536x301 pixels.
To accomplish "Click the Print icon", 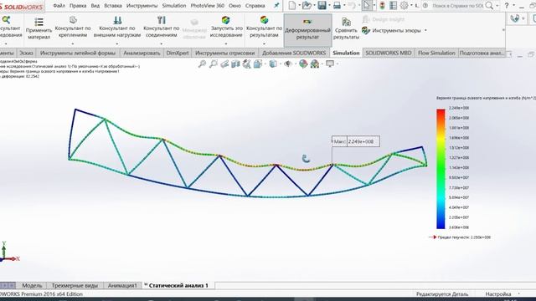I will (337, 6).
